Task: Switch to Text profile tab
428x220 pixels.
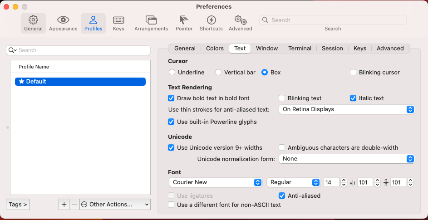Action: pyautogui.click(x=240, y=49)
